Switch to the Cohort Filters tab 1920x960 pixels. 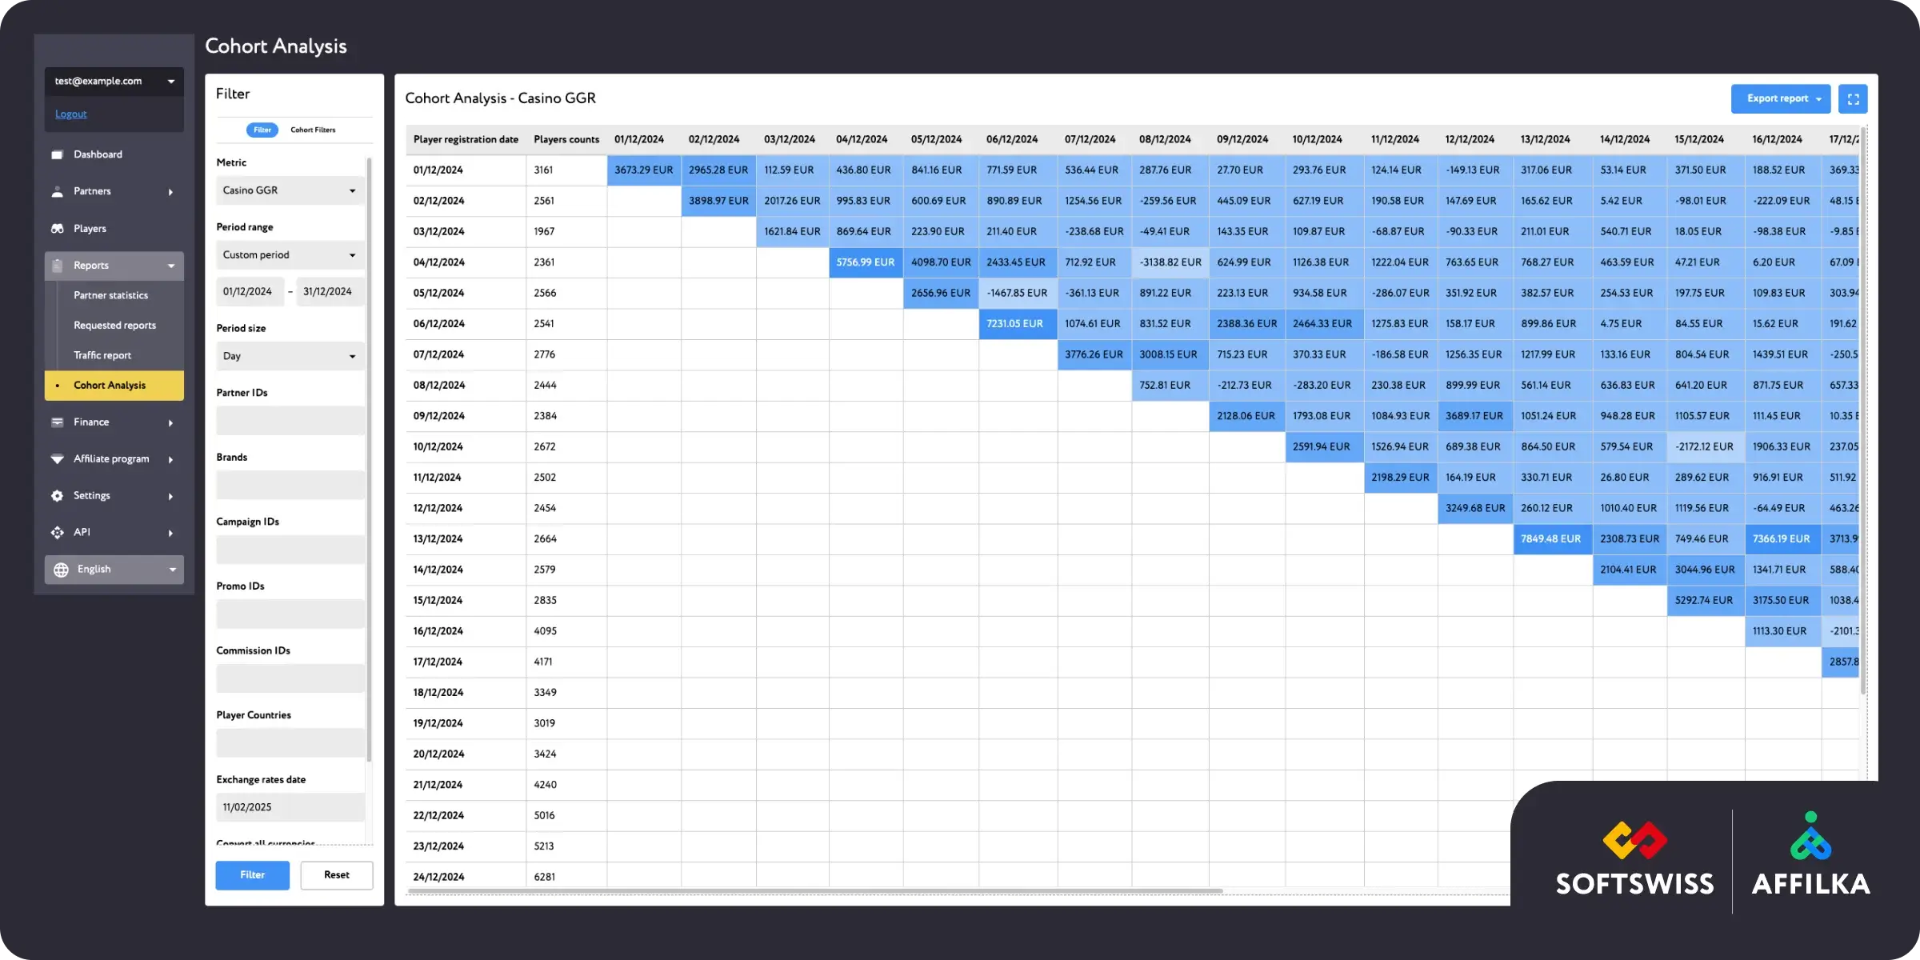point(313,130)
